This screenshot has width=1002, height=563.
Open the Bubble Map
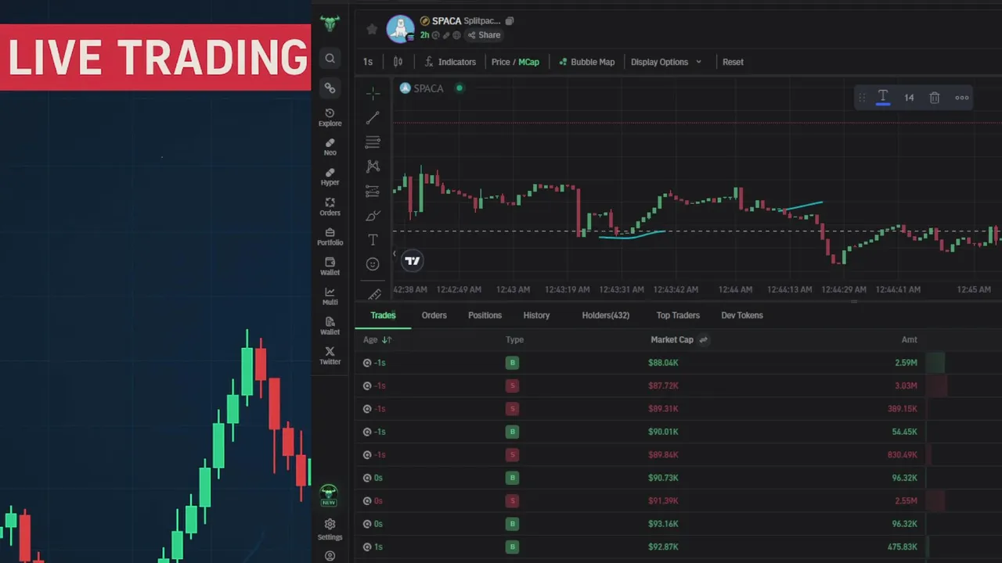(586, 62)
